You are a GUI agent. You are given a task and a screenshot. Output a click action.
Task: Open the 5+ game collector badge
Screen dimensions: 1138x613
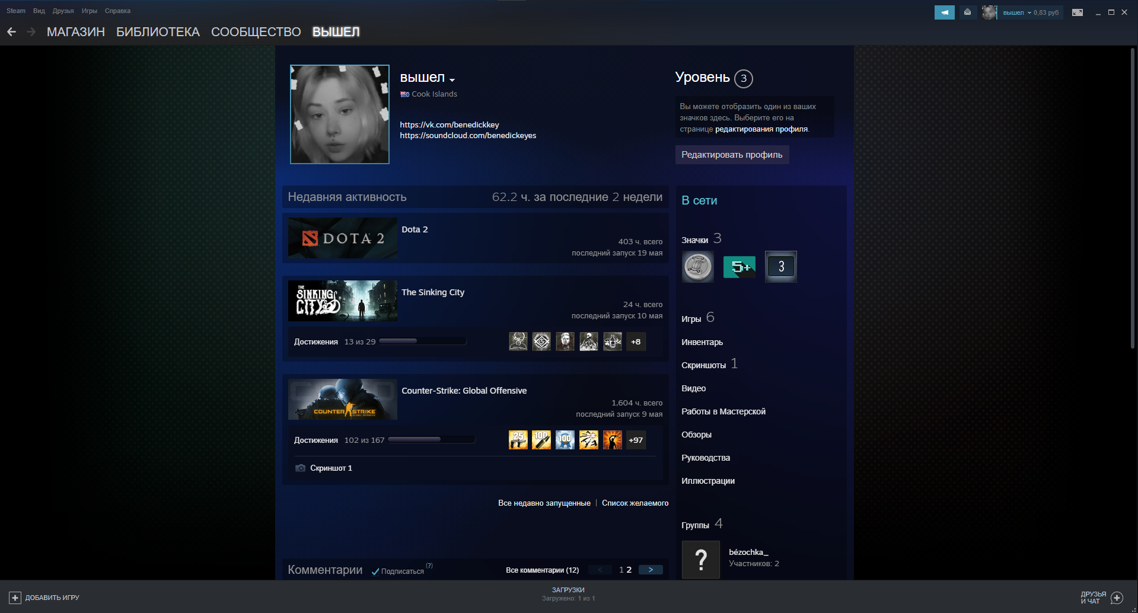(x=739, y=267)
